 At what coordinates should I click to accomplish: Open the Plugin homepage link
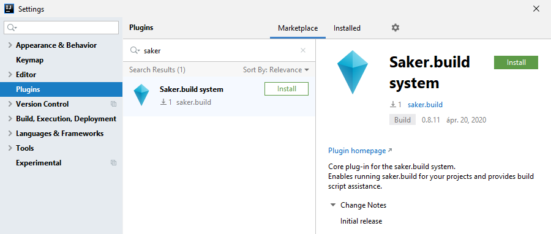coord(357,151)
